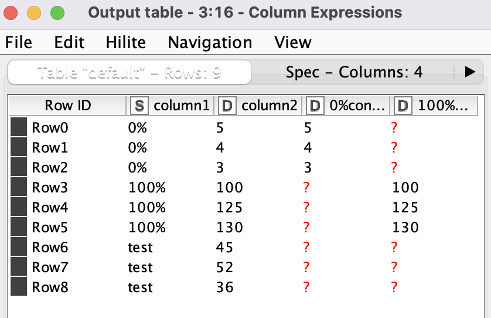Click the Row ID column header
The width and height of the screenshot is (491, 318).
coord(67,106)
